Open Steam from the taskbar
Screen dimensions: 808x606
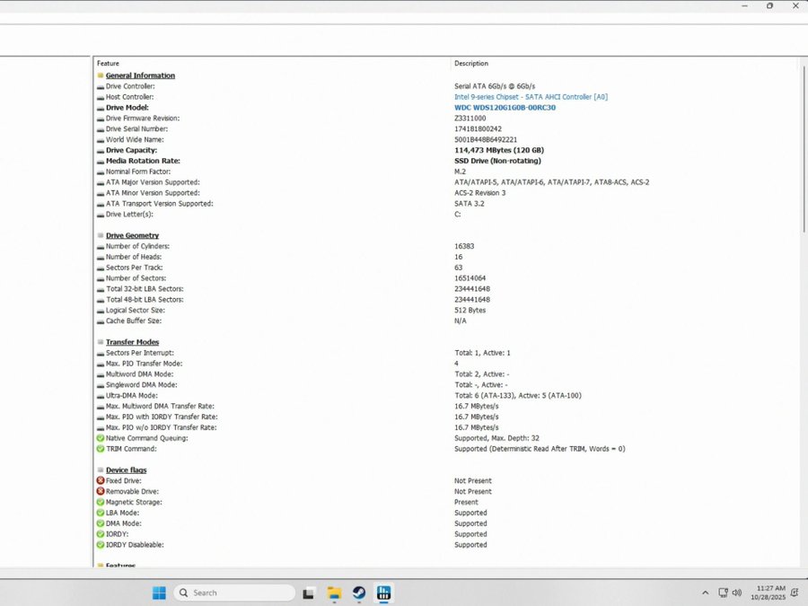(x=359, y=593)
